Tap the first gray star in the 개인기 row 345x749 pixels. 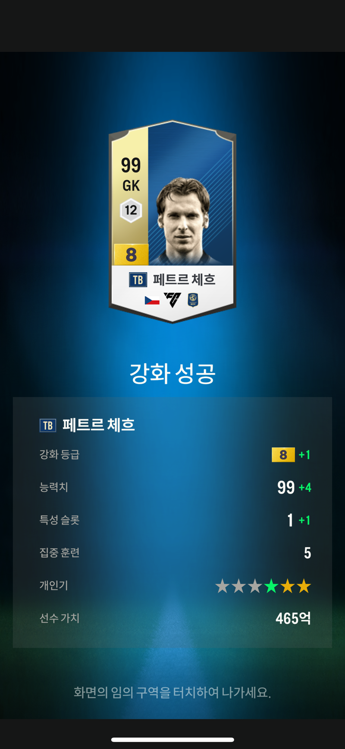(223, 586)
